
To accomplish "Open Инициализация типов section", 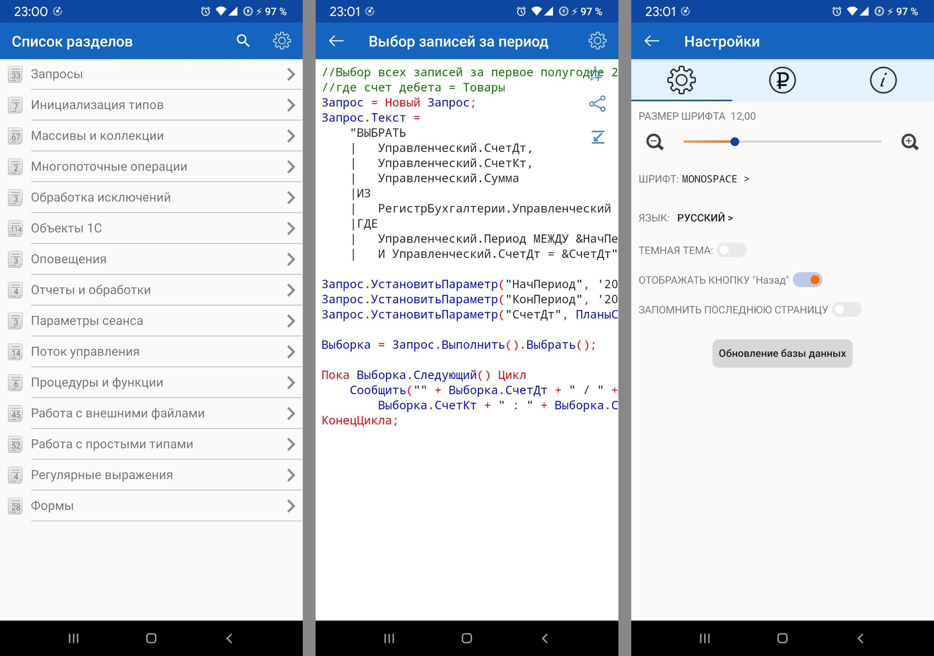I will point(151,105).
